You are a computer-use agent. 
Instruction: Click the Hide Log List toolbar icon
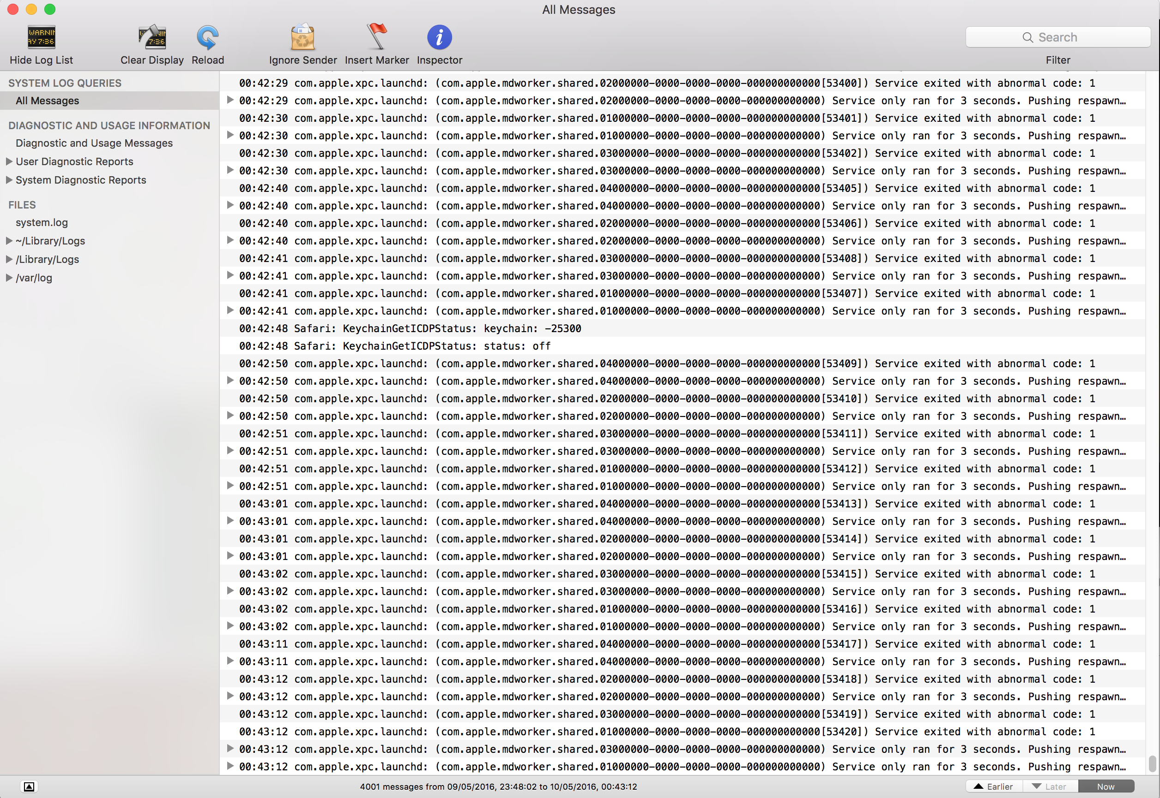[x=41, y=37]
